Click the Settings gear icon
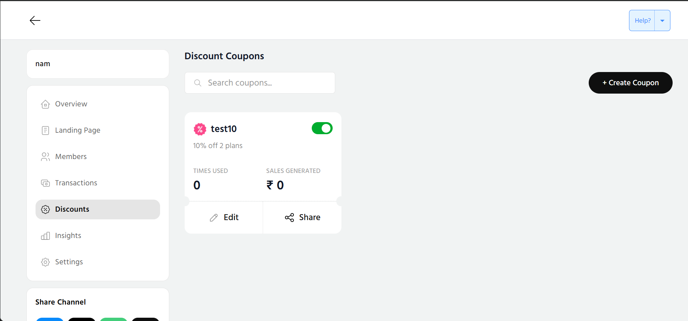This screenshot has height=321, width=688. click(x=45, y=262)
